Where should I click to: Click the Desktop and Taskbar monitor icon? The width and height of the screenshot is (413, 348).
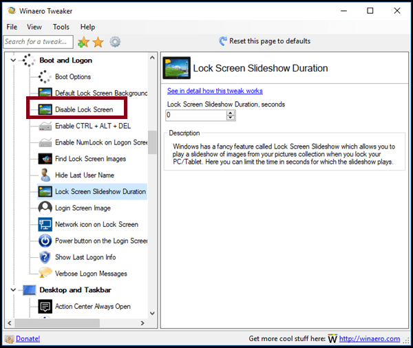coord(29,290)
